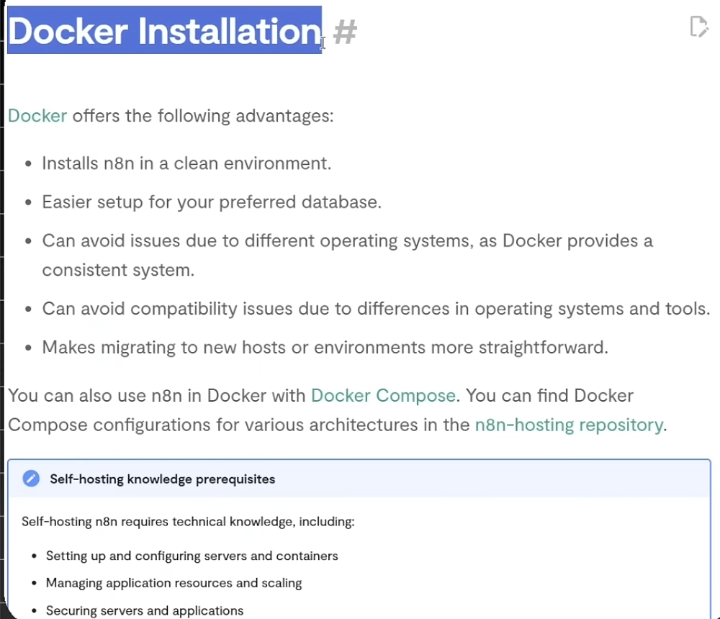This screenshot has height=619, width=720.
Task: Click 'Easier setup for your preferred database' text
Action: 211,202
